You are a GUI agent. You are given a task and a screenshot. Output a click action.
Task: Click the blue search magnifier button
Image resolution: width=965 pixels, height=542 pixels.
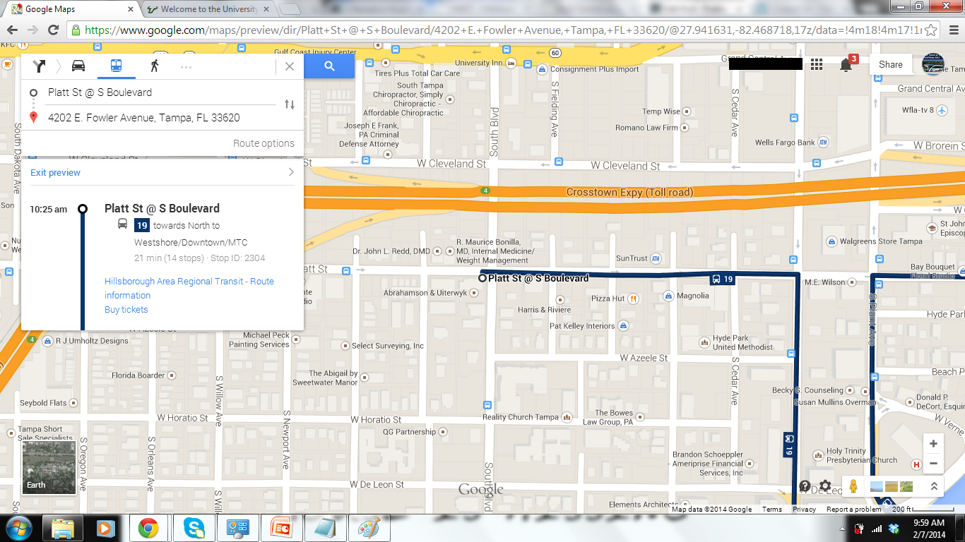coord(329,66)
